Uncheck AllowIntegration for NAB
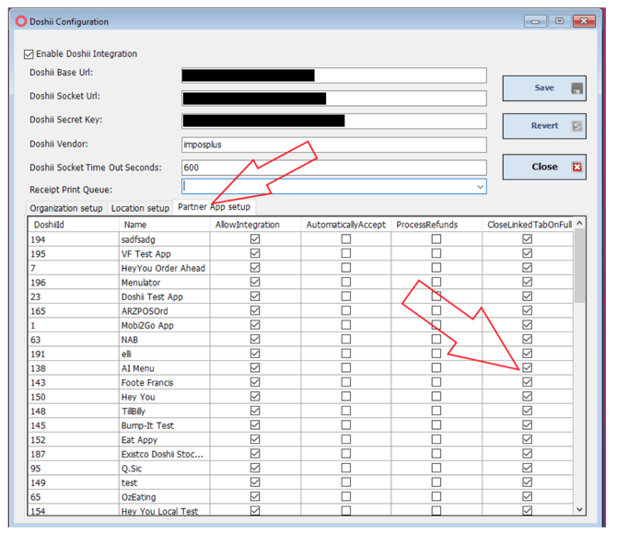This screenshot has height=534, width=617. pyautogui.click(x=255, y=339)
